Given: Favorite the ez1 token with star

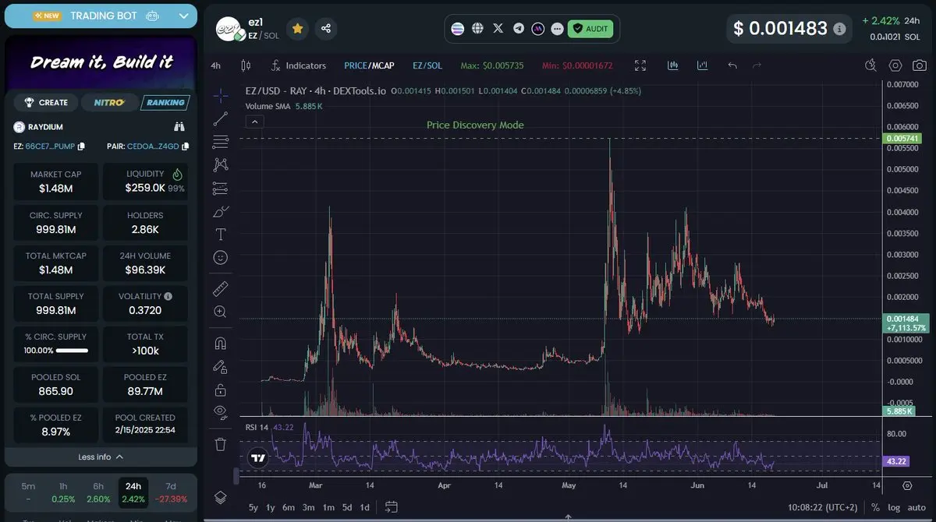Looking at the screenshot, I should tap(297, 29).
